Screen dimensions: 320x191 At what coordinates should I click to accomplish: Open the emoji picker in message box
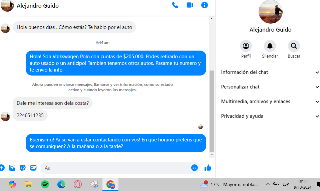[195, 168]
